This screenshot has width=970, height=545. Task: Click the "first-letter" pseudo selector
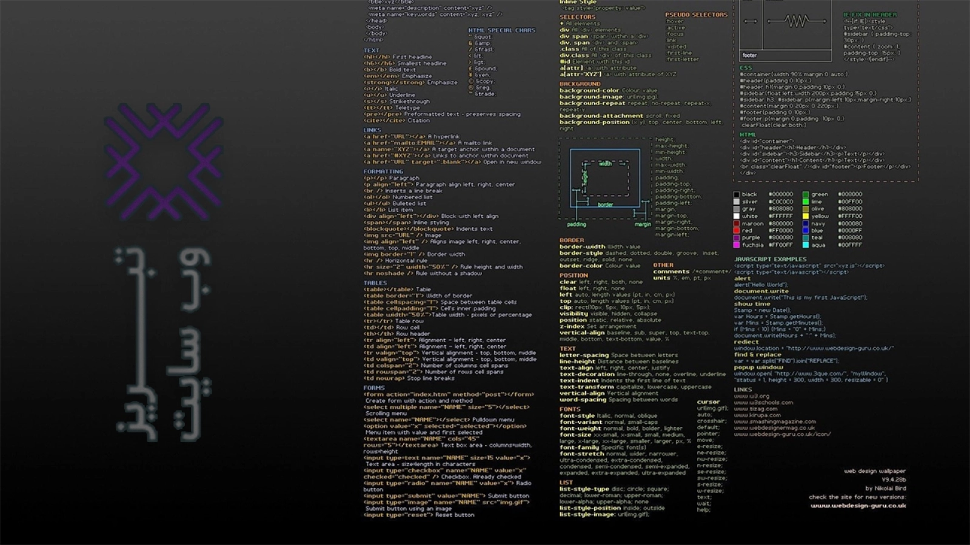(683, 59)
